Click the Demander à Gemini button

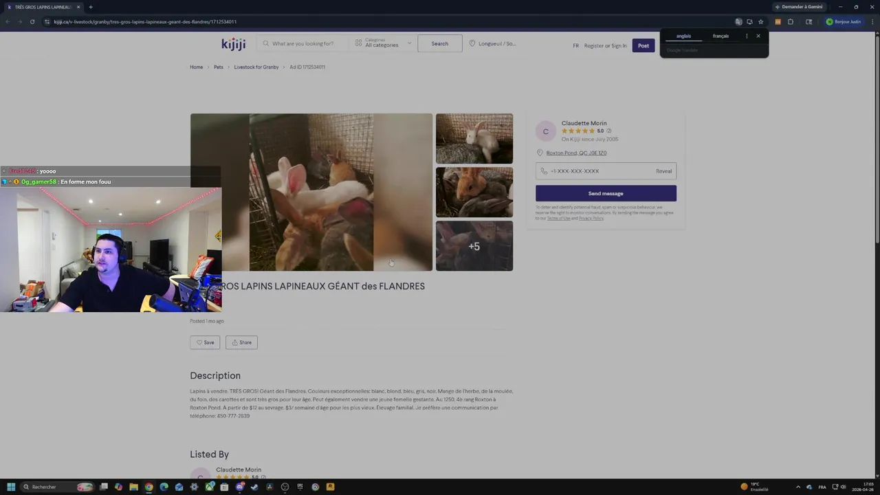(799, 7)
